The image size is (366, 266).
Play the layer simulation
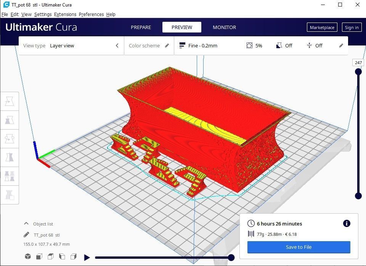coord(87,258)
